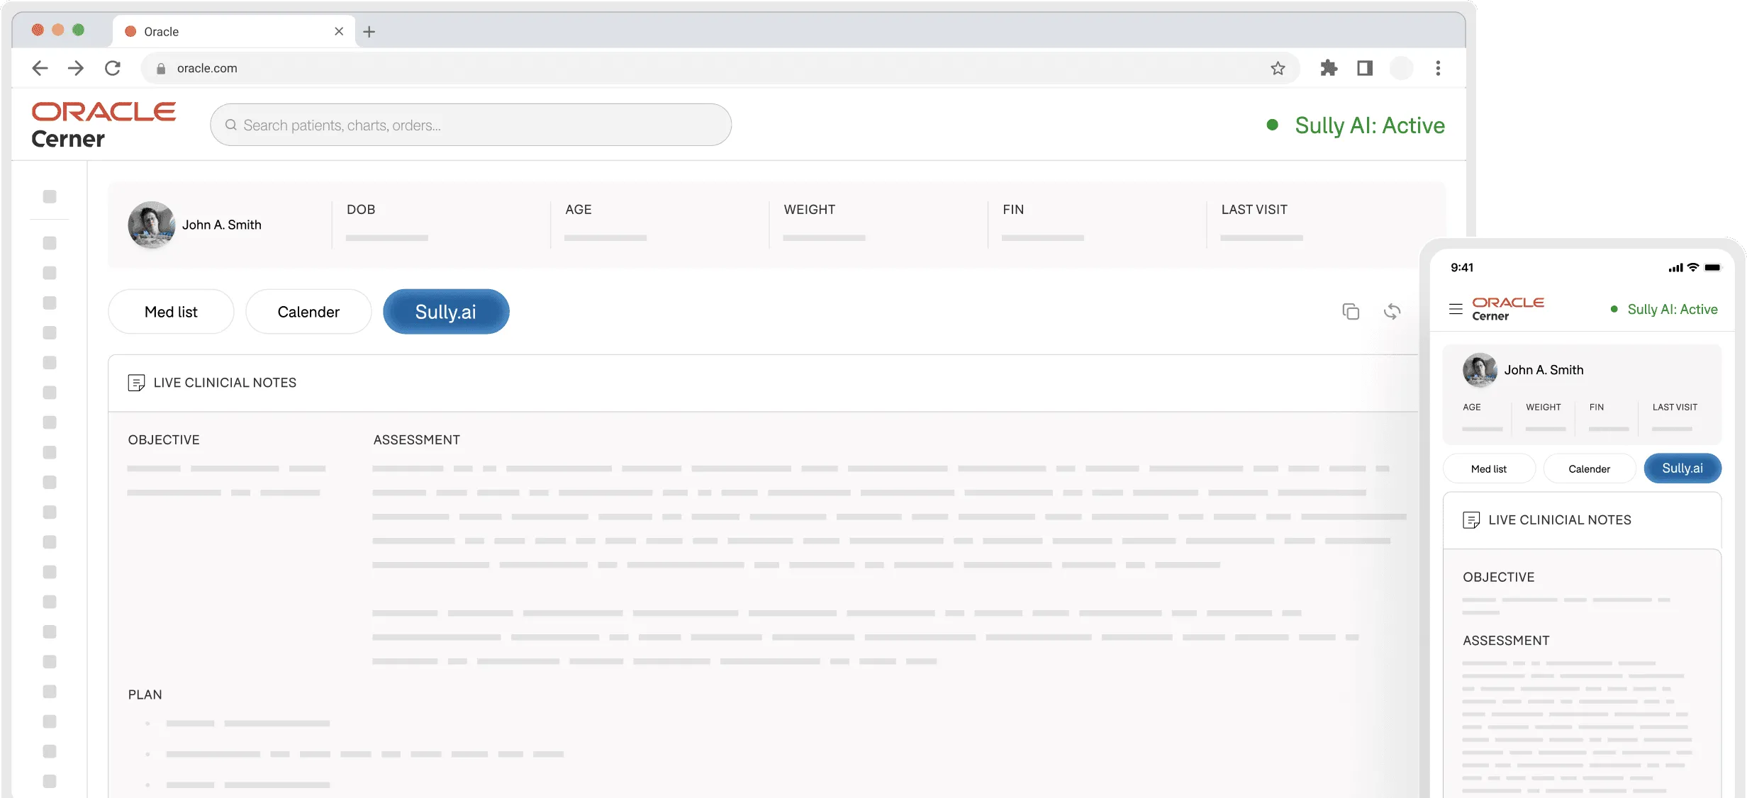Focus the Search patients, charts, orders field

click(471, 125)
